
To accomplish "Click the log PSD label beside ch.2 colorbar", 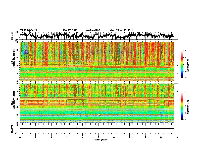I will pyautogui.click(x=188, y=107).
